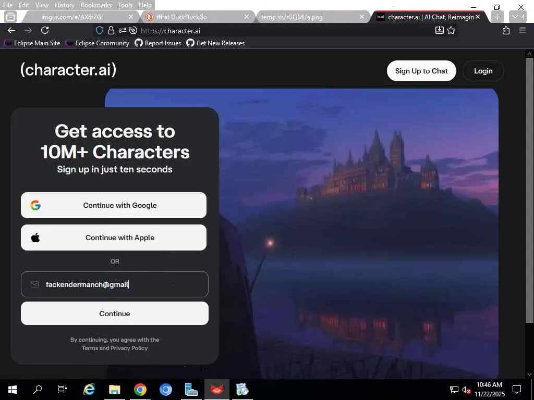The width and height of the screenshot is (534, 400).
Task: Open Task View on taskbar
Action: tap(63, 390)
